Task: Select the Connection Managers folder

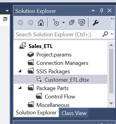Action: tap(62, 63)
